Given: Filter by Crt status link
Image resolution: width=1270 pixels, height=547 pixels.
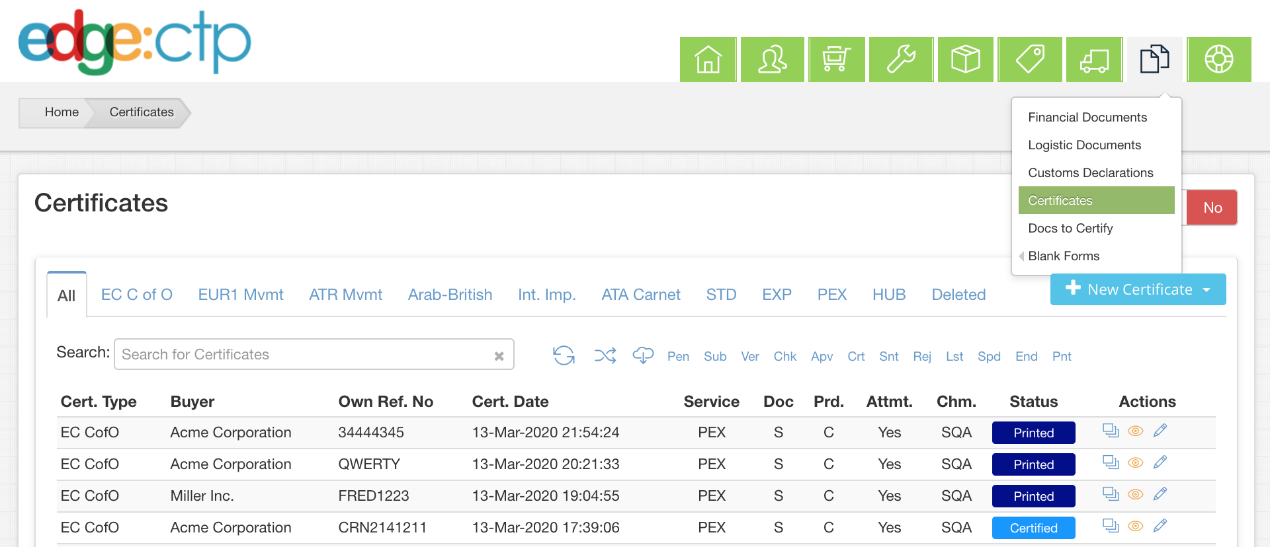Looking at the screenshot, I should pyautogui.click(x=856, y=356).
